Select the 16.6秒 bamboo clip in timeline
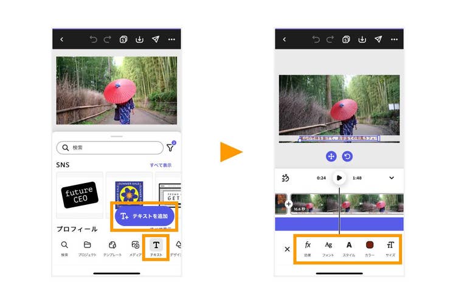The width and height of the screenshot is (456, 304). pyautogui.click(x=347, y=204)
